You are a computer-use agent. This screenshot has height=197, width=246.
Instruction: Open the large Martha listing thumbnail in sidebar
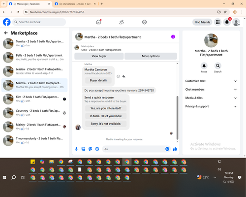click(211, 40)
